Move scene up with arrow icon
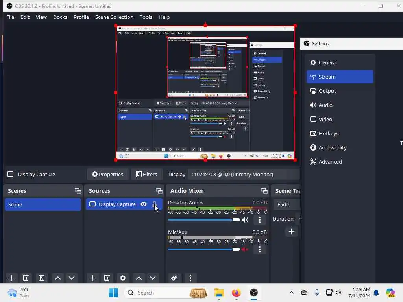This screenshot has height=302, width=403. tap(58, 278)
